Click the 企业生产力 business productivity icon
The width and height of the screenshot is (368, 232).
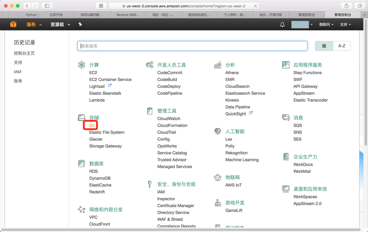(286, 157)
